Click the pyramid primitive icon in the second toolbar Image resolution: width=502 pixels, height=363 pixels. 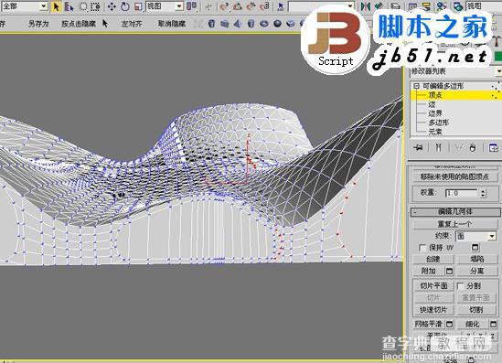pos(238,24)
